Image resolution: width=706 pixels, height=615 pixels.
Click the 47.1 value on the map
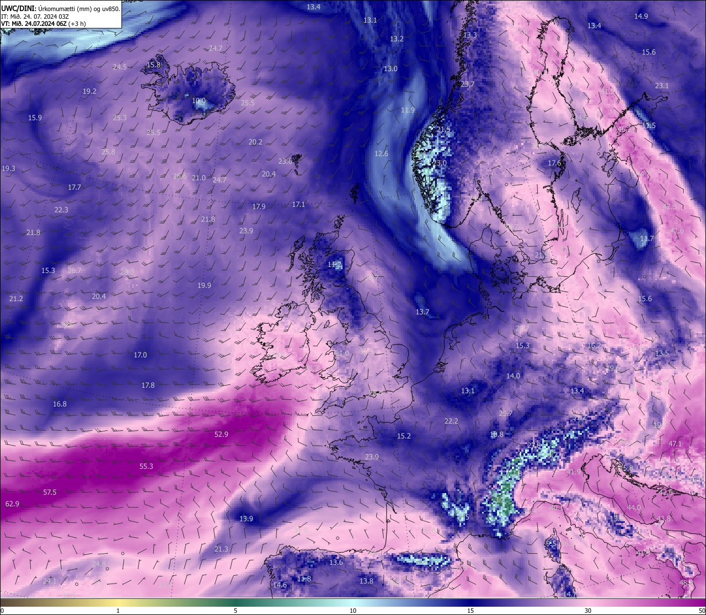675,443
